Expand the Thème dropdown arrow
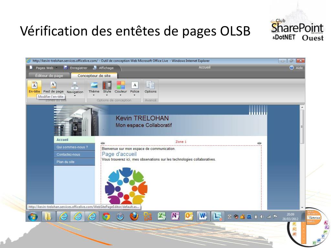This screenshot has height=248, width=331. (94, 95)
